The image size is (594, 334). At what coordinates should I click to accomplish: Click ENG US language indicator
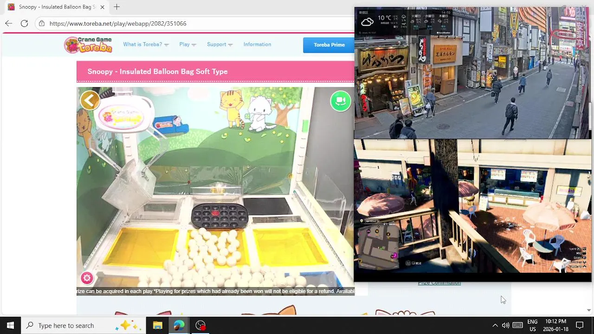coord(532,325)
